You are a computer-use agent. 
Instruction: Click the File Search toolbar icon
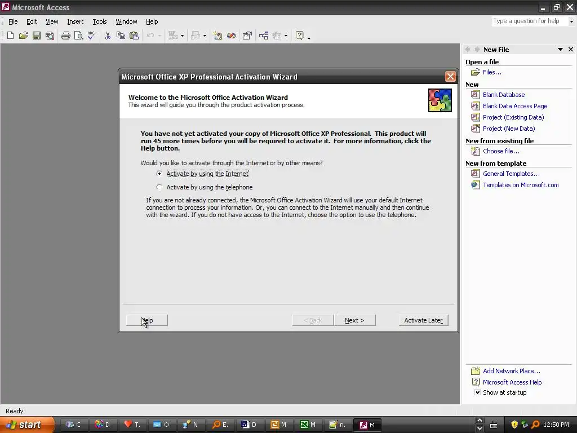pyautogui.click(x=50, y=36)
